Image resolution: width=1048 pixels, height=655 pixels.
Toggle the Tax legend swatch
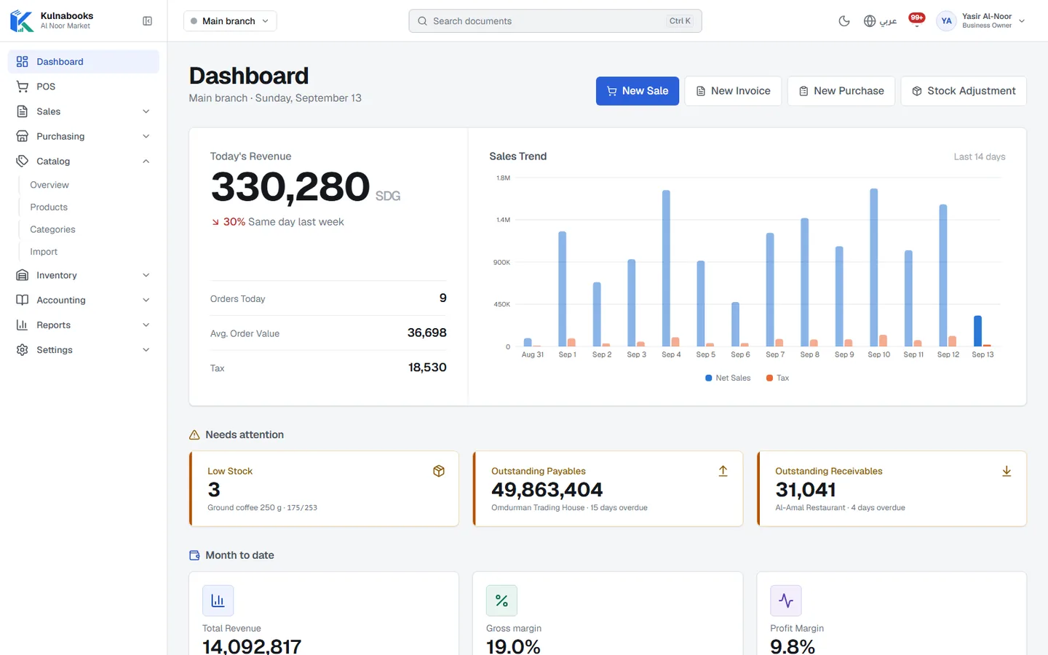click(769, 378)
